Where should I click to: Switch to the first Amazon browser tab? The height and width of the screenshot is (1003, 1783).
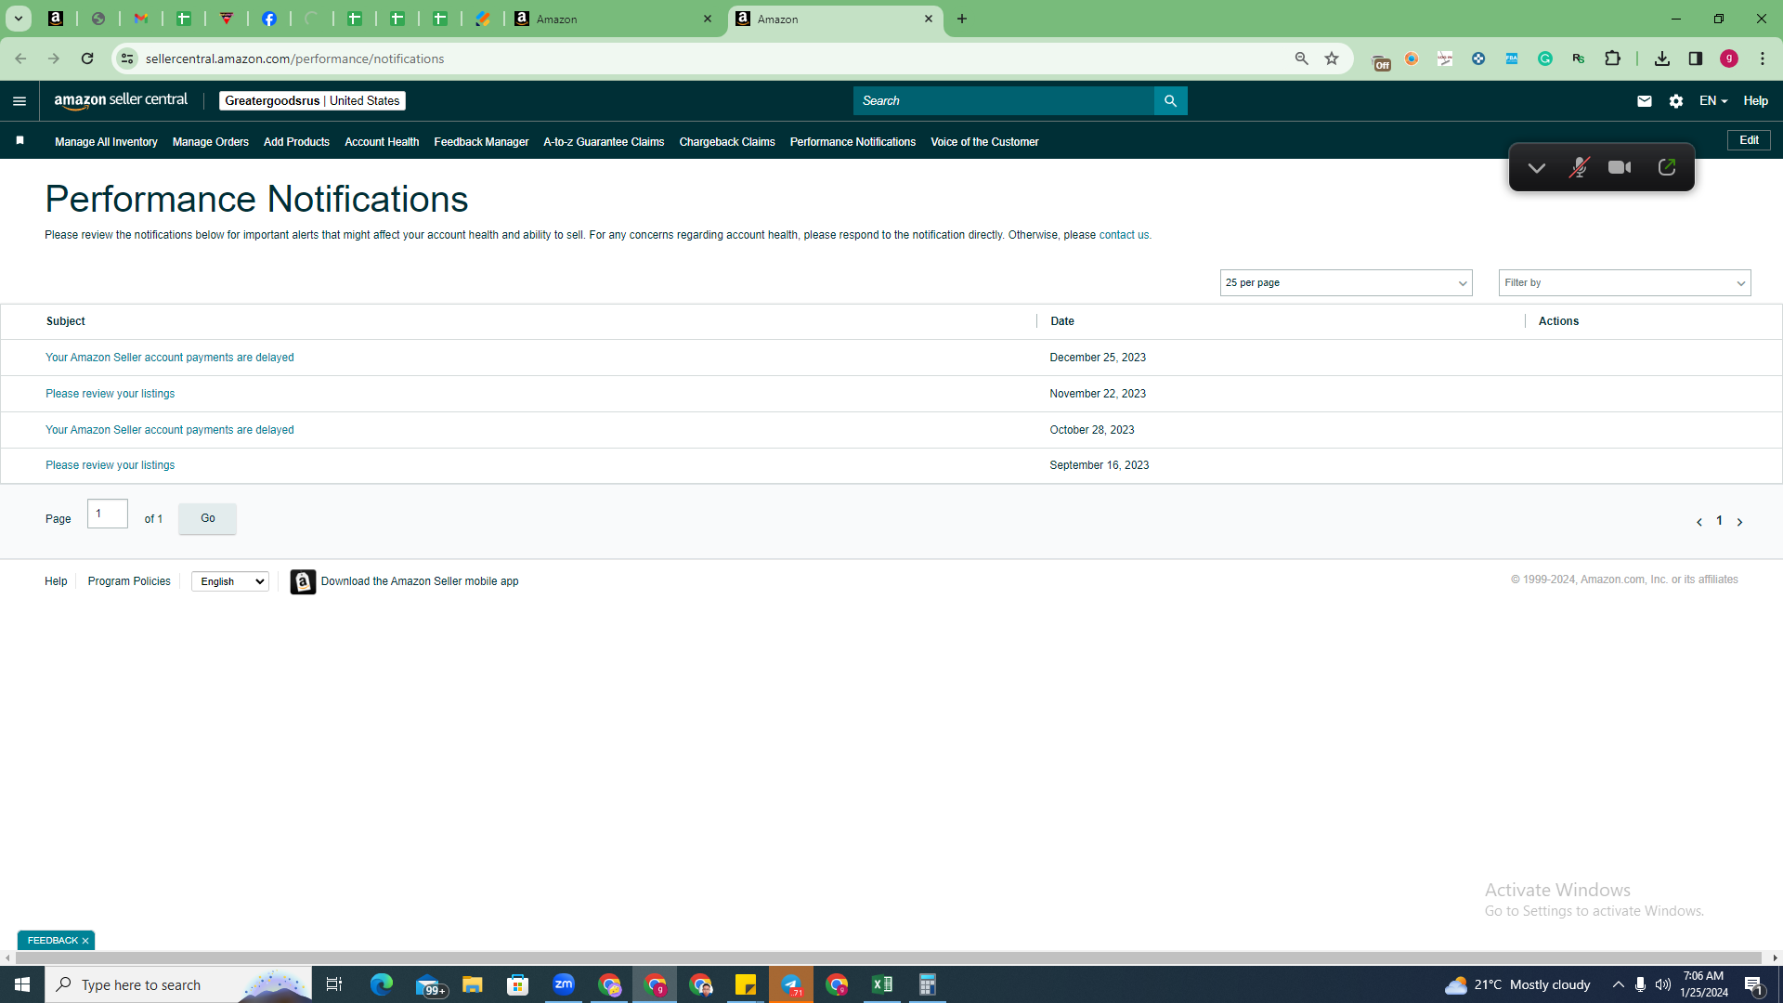point(614,19)
